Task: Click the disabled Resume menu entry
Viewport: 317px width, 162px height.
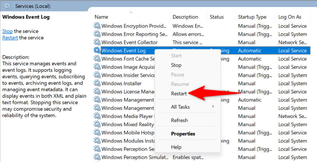Action: (180, 84)
